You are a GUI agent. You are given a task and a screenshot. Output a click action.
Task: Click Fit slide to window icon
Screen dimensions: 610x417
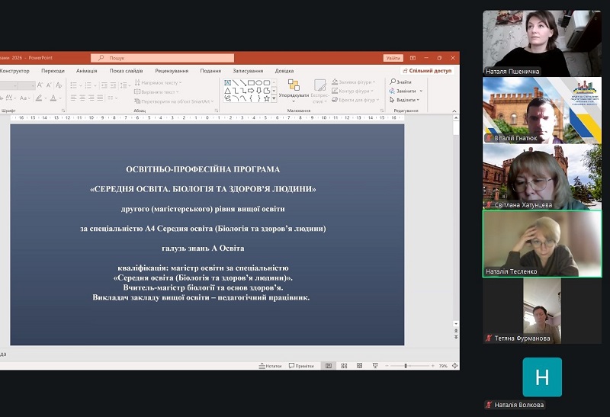(x=455, y=366)
